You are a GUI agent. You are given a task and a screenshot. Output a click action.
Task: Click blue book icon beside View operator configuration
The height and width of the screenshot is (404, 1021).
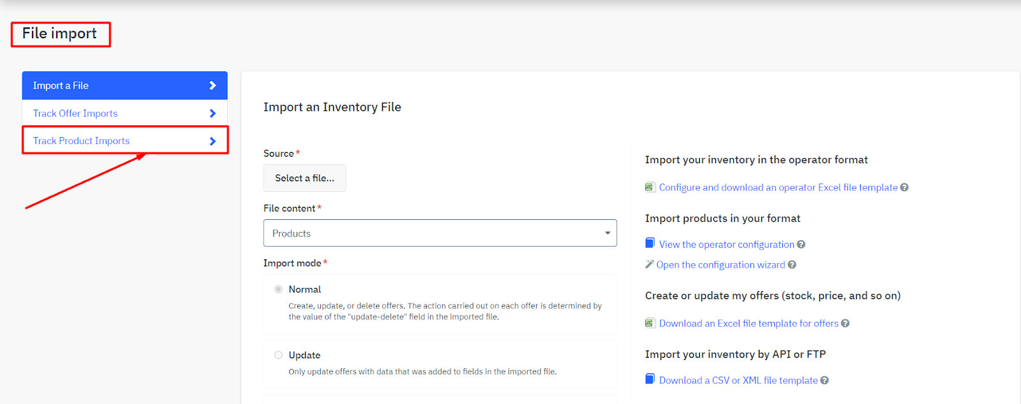650,243
